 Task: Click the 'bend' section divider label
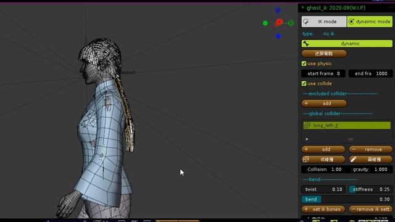315,179
